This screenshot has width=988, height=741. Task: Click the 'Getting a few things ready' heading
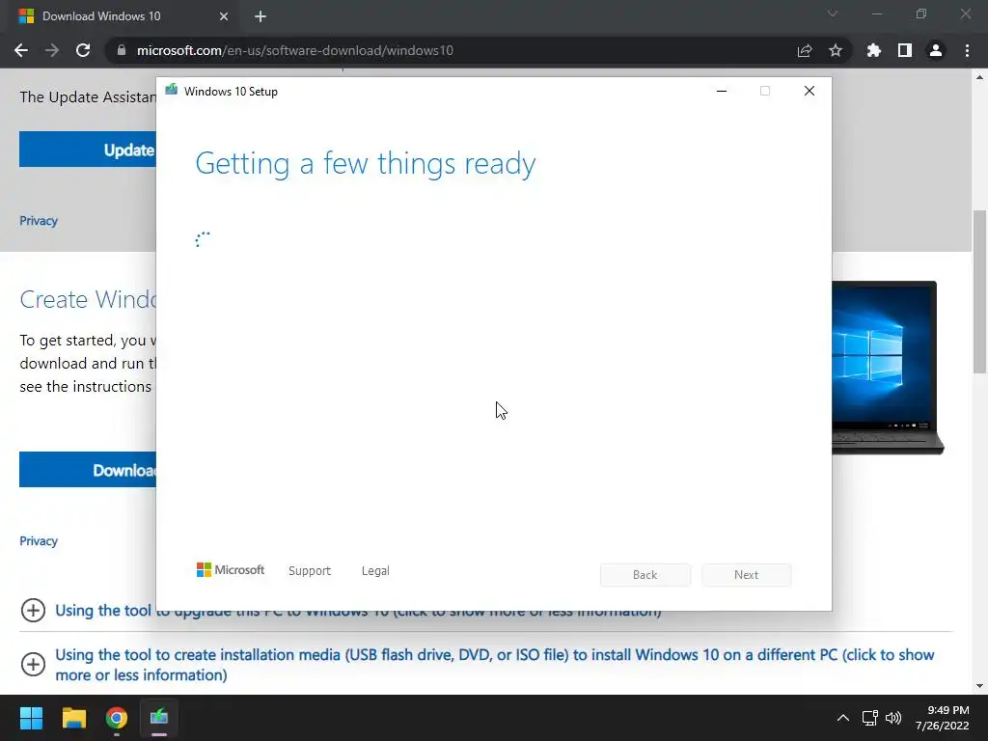tap(366, 163)
